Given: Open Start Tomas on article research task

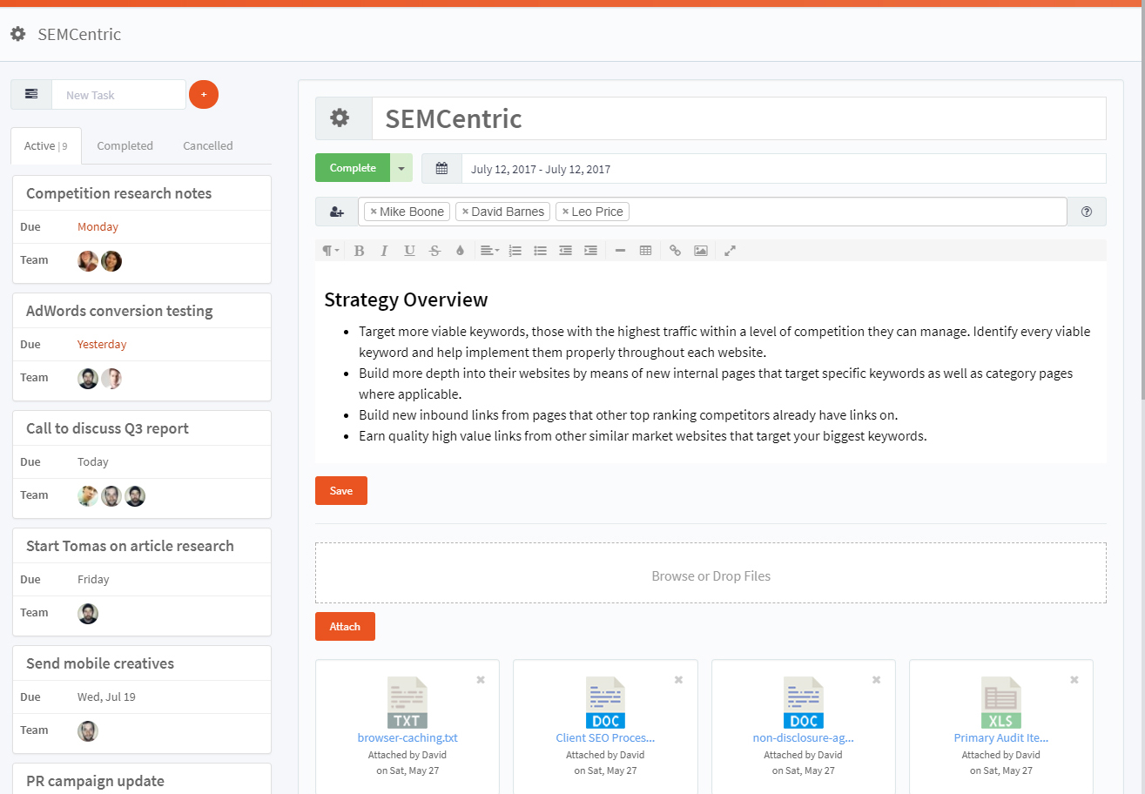Looking at the screenshot, I should point(130,546).
